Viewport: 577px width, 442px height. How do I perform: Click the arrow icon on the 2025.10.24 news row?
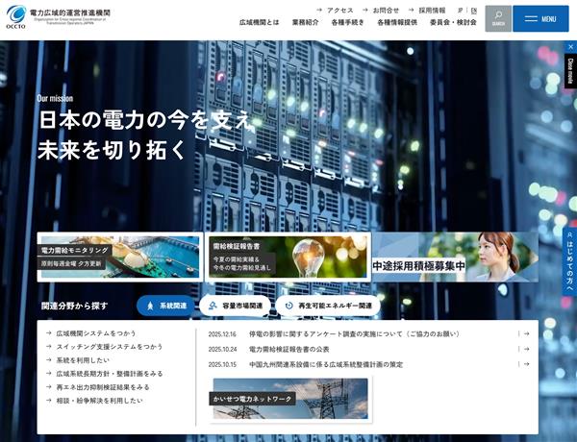click(527, 349)
